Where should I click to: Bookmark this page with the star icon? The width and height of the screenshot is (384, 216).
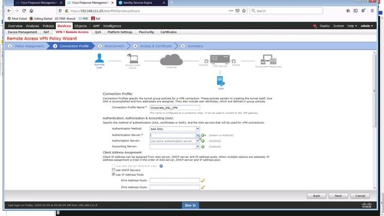point(244,11)
